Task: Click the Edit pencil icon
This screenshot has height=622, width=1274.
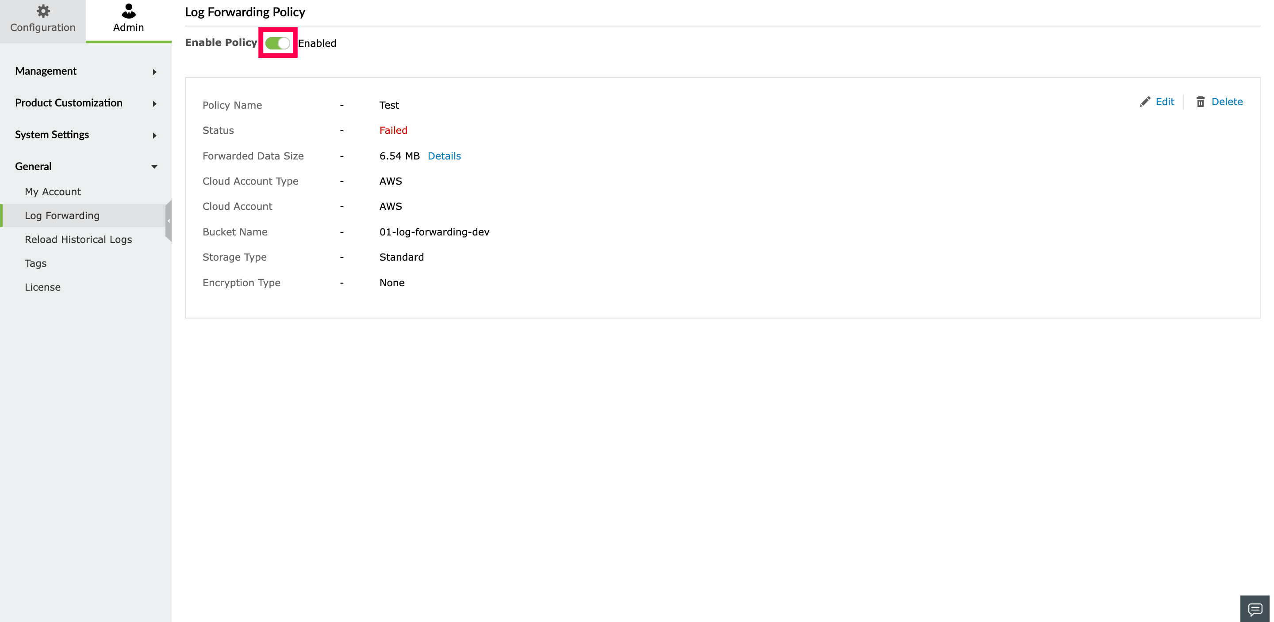Action: (1145, 102)
